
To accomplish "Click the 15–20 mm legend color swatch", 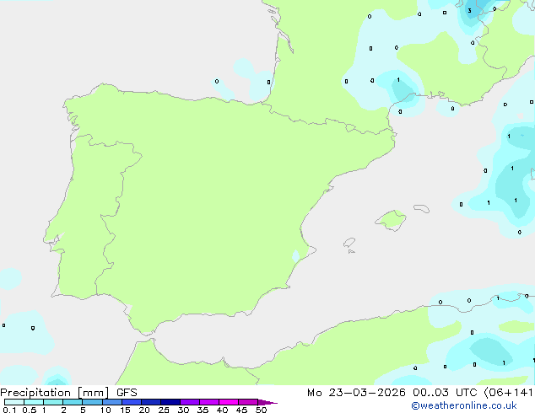I will click(x=132, y=402).
